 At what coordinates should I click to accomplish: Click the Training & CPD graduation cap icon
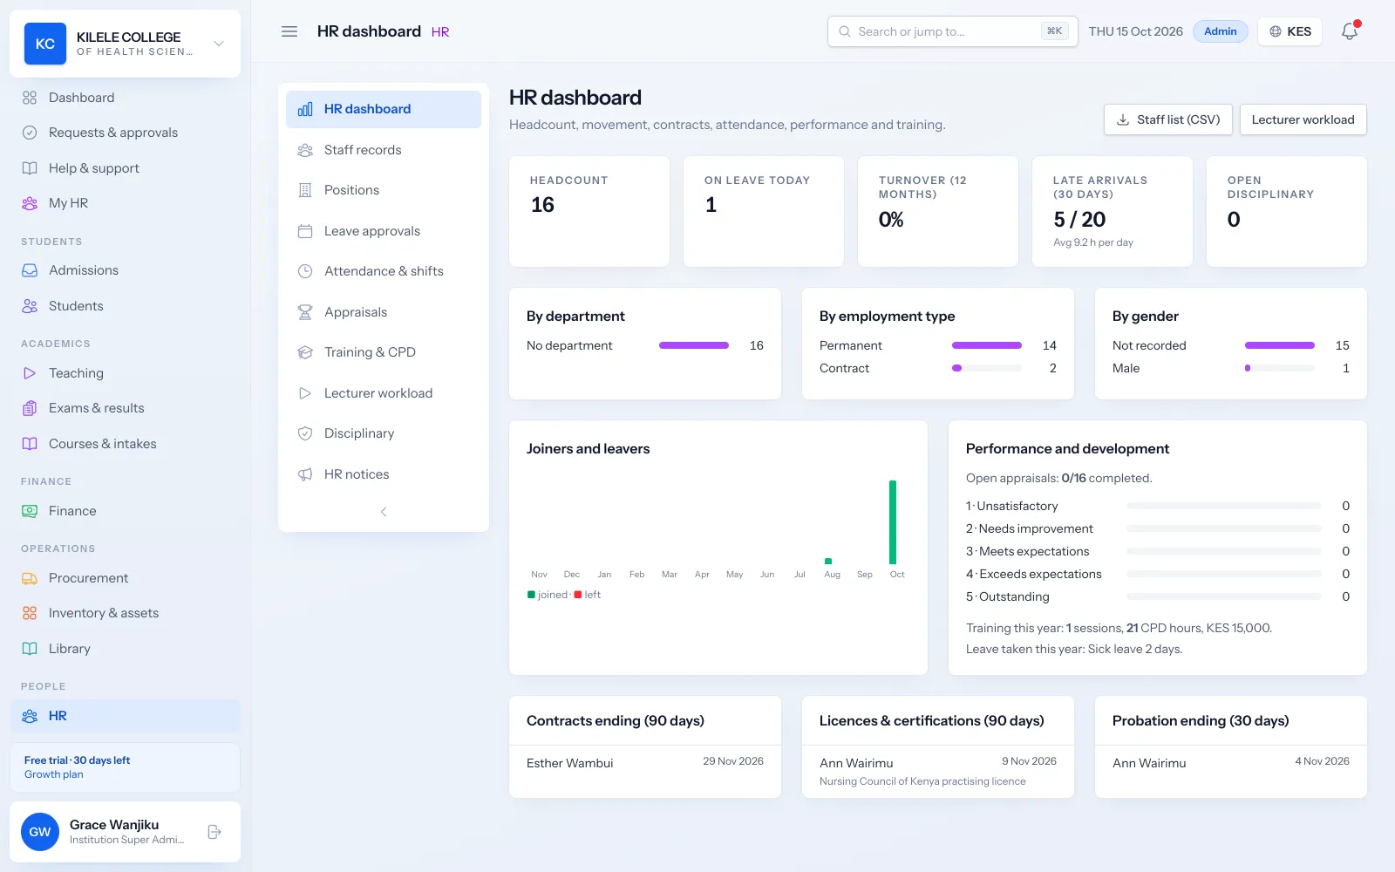click(x=305, y=352)
